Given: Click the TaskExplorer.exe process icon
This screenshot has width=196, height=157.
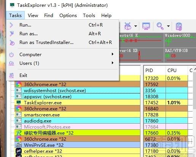Looking at the screenshot, I should 19,102.
